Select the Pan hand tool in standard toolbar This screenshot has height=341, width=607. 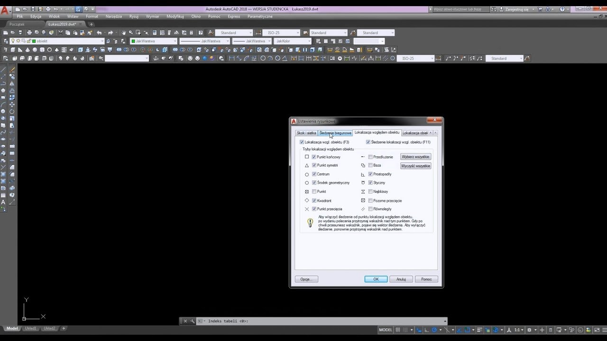click(x=123, y=33)
